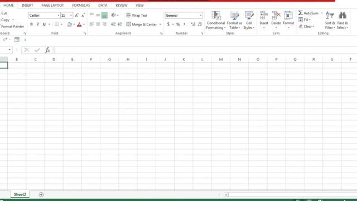Cancel formula entry X button
The image size is (357, 201).
(27, 50)
